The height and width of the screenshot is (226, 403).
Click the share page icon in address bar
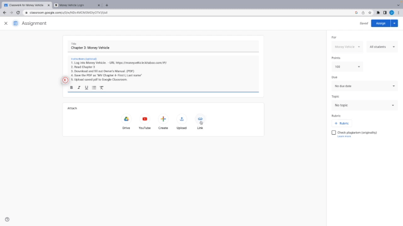(x=363, y=13)
